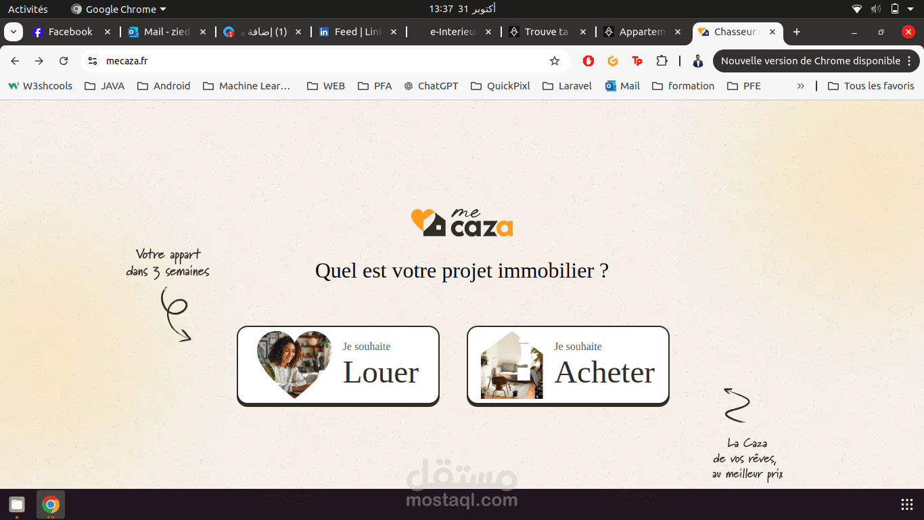Open the red shield extension icon

click(588, 61)
